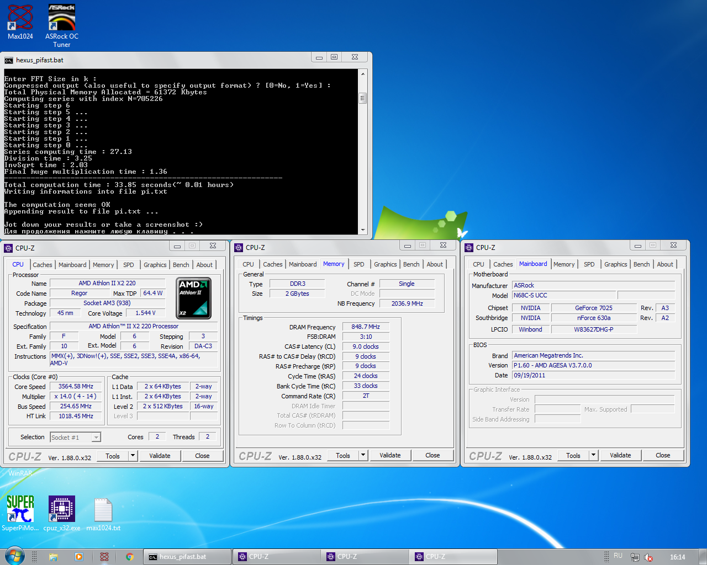Expand Tools dropdown arrow in the Memory window
The height and width of the screenshot is (565, 707).
pyautogui.click(x=363, y=455)
